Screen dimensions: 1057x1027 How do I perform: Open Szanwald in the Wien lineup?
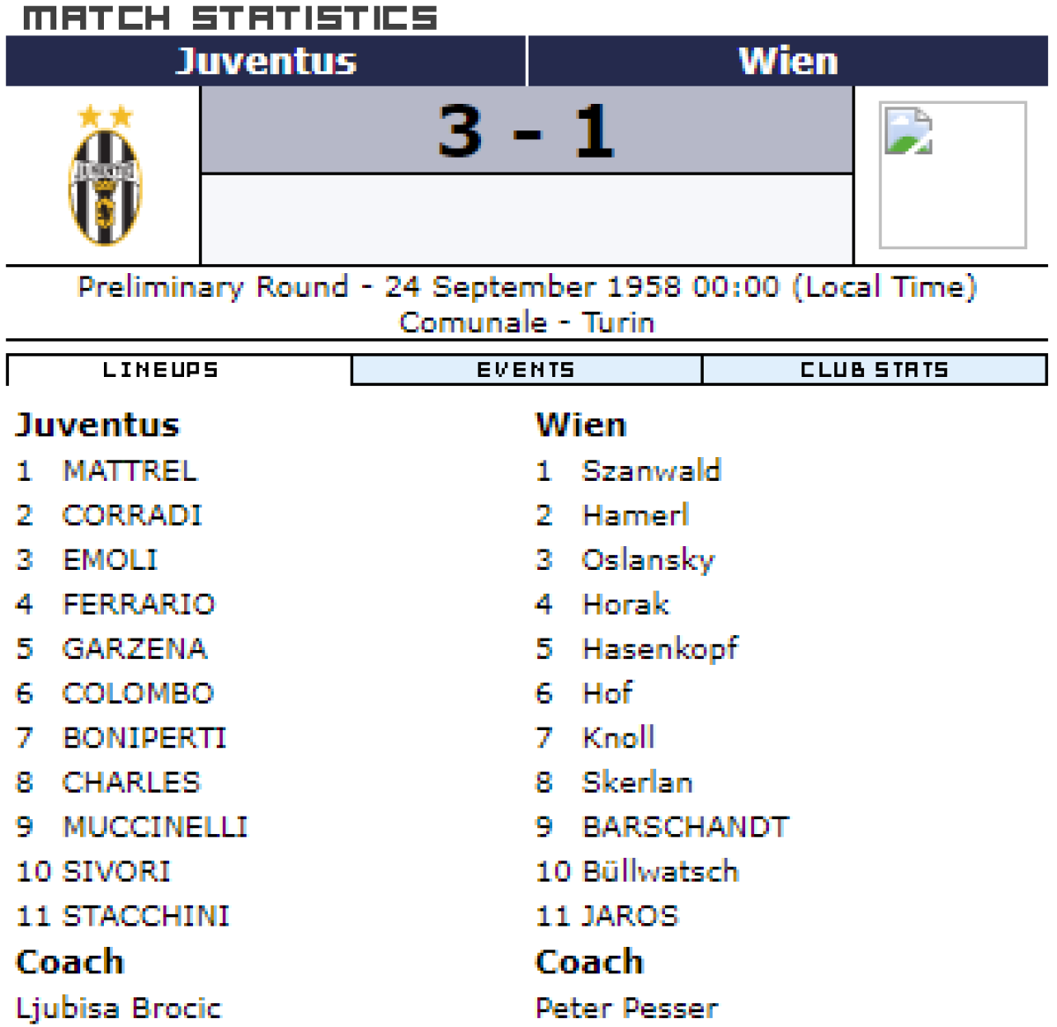[651, 471]
